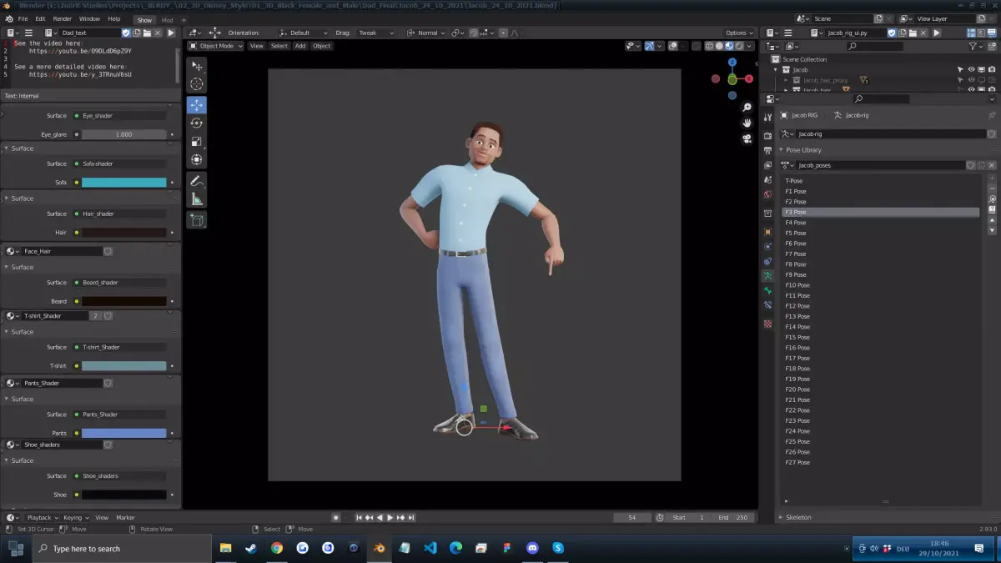Hide Jacob collection in viewport

(x=971, y=69)
